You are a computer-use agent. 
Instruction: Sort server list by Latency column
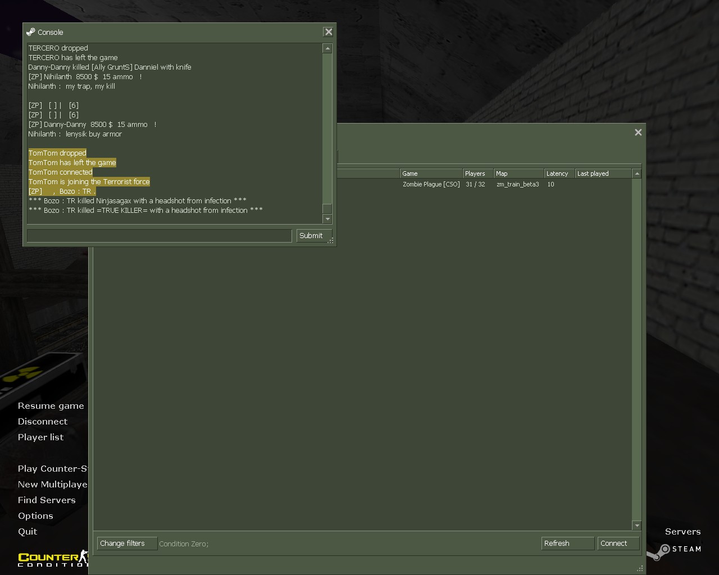pos(559,174)
